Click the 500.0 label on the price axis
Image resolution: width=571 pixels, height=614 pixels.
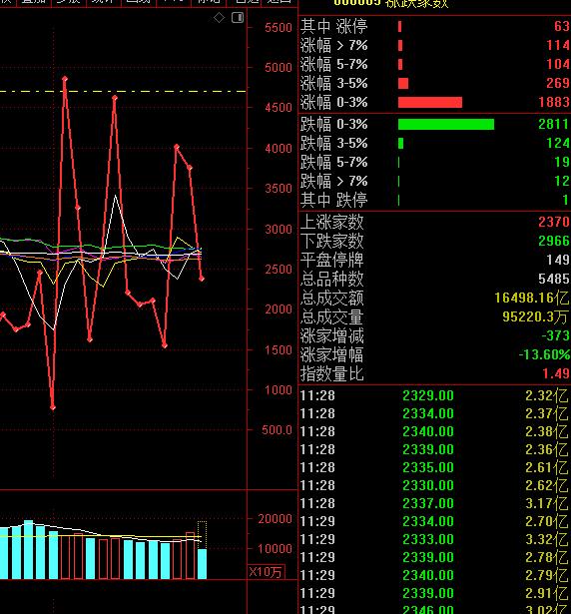(x=277, y=430)
